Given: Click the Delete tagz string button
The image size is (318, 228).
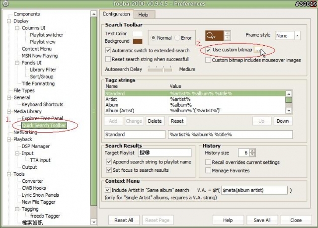Looking at the screenshot, I should [155, 121].
